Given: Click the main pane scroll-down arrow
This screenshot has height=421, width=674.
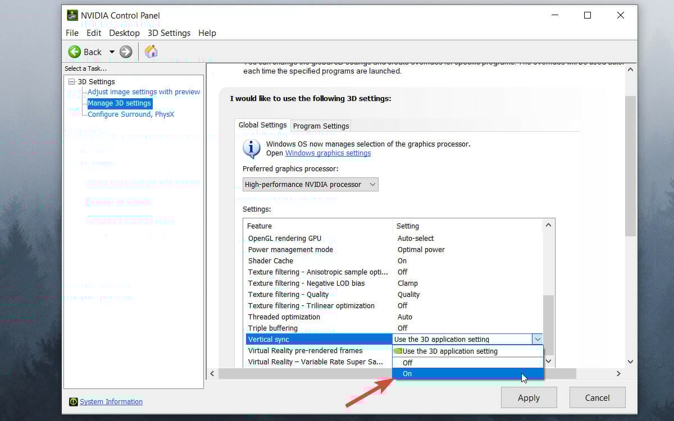Looking at the screenshot, I should pyautogui.click(x=630, y=362).
